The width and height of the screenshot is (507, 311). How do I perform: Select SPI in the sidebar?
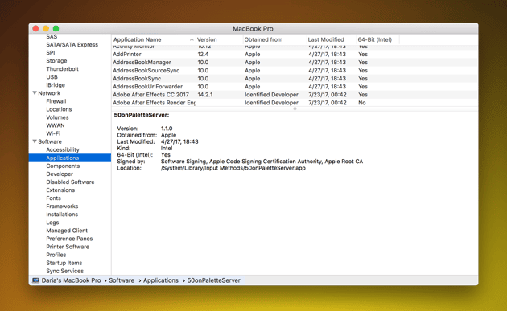tap(51, 53)
